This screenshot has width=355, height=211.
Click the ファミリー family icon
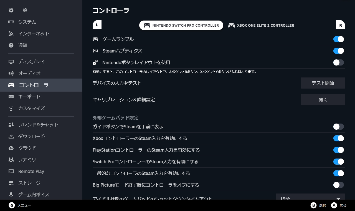coord(11,160)
